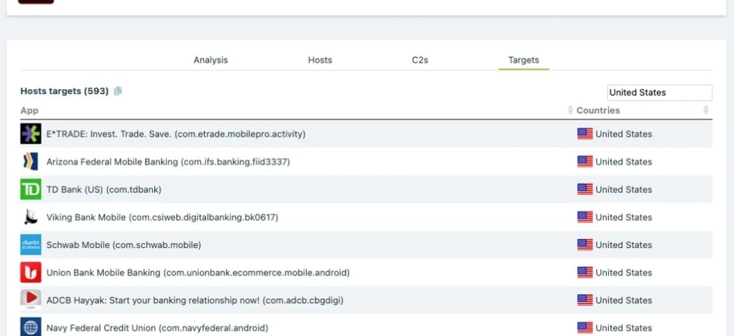
Task: Click the United States filter input field
Action: pyautogui.click(x=659, y=92)
